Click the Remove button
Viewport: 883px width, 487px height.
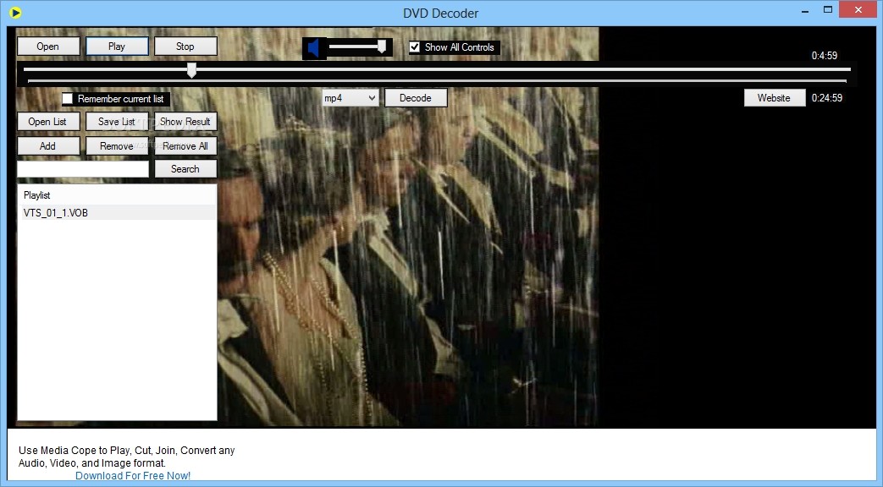[x=117, y=145]
